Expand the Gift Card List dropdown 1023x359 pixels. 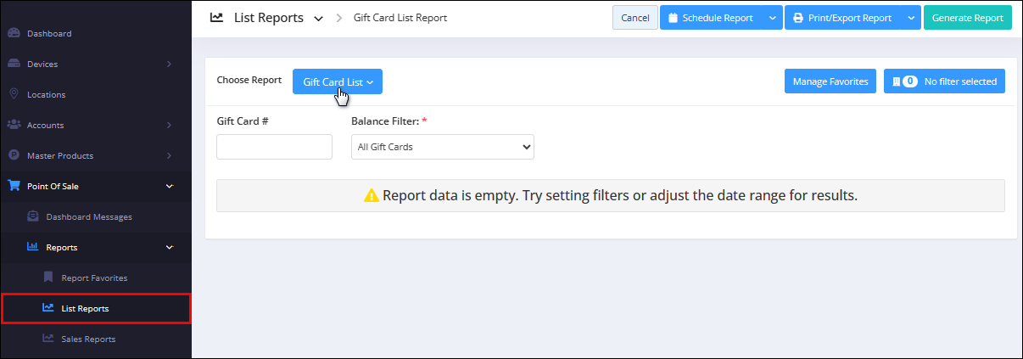coord(338,81)
